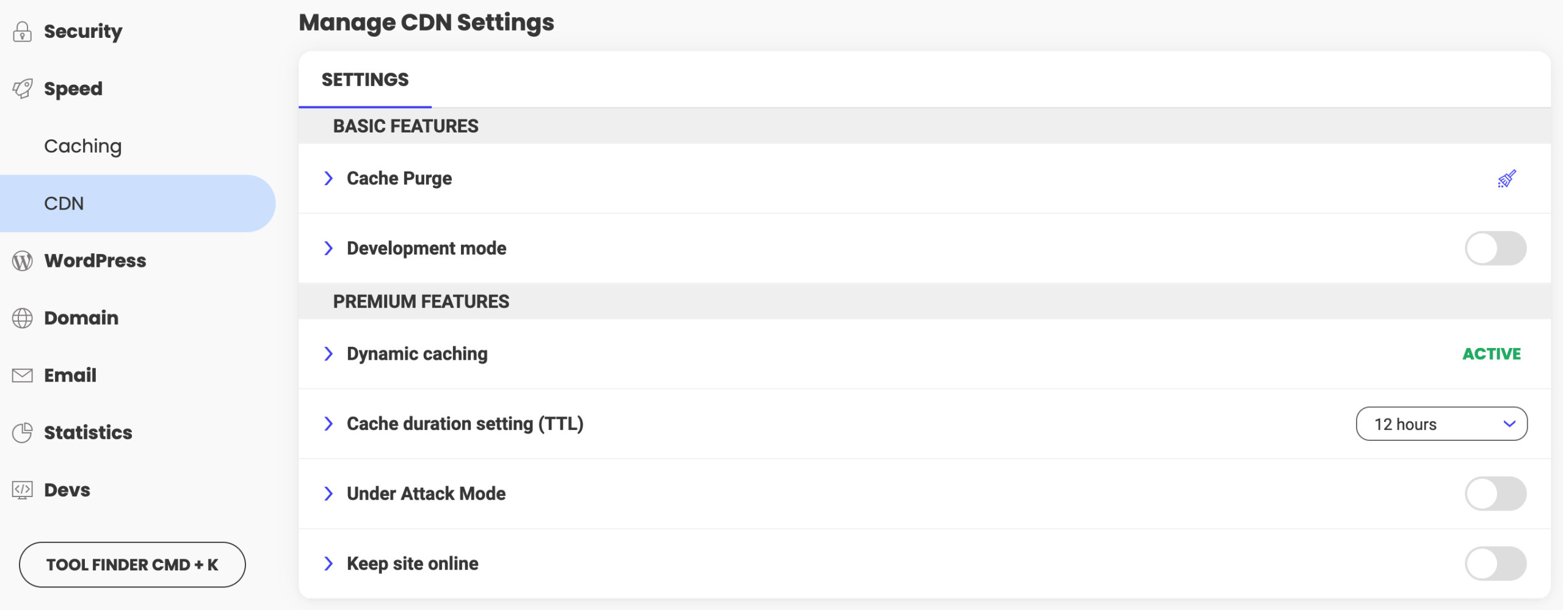1563x610 pixels.
Task: Expand the Cache Purge row chevron
Action: [328, 178]
